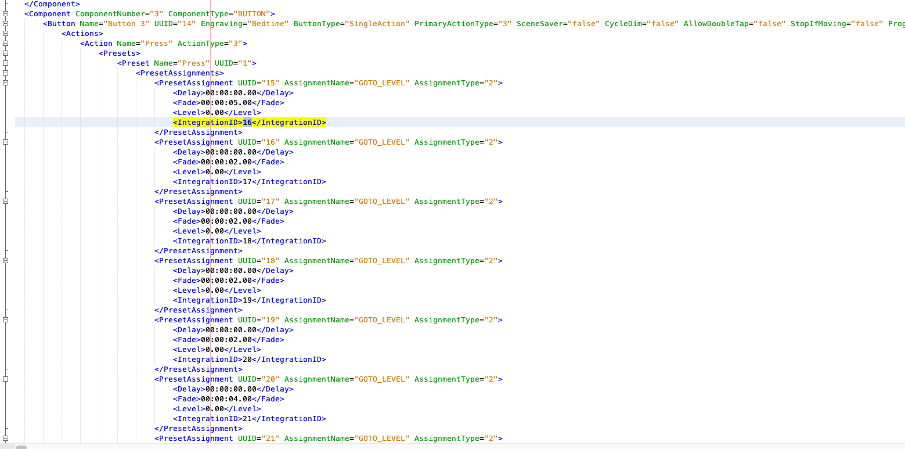
Task: Collapse PresetAssignment UUID 15 fold marker
Action: click(5, 83)
